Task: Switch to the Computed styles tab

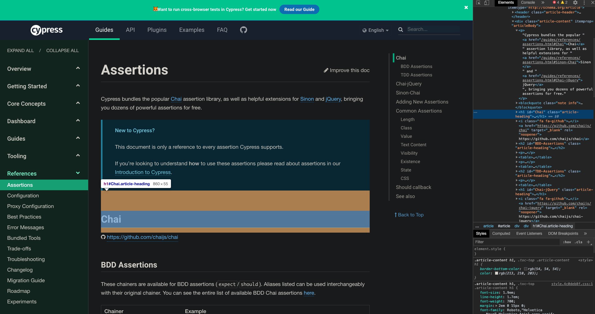Action: pyautogui.click(x=501, y=234)
